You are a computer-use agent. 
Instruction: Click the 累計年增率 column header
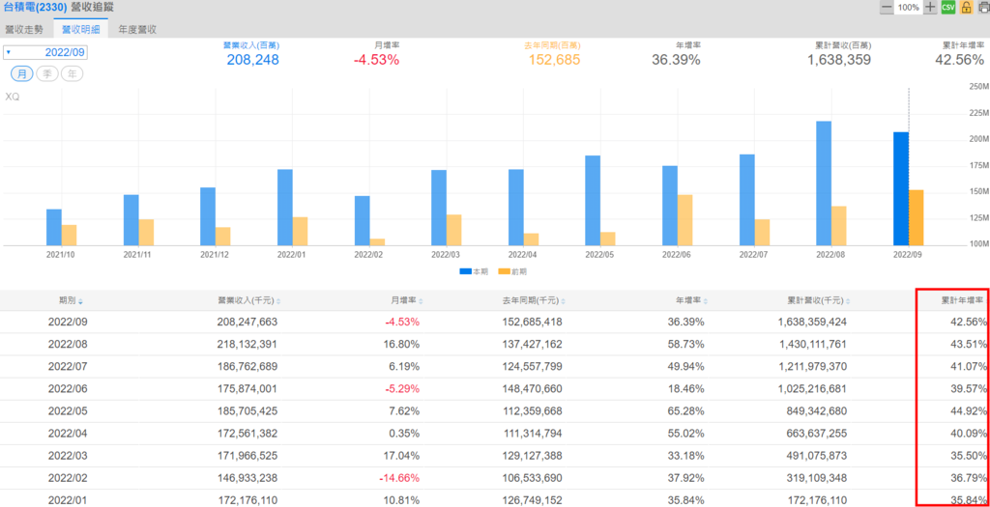[x=962, y=301]
